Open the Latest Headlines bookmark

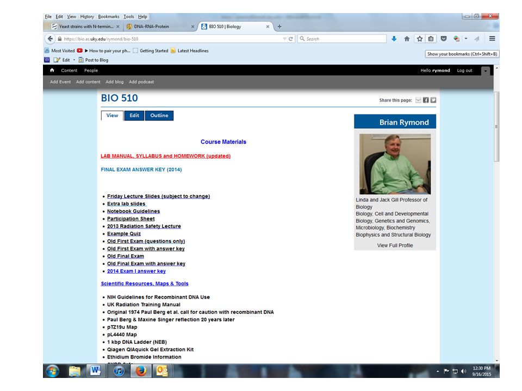(x=189, y=51)
